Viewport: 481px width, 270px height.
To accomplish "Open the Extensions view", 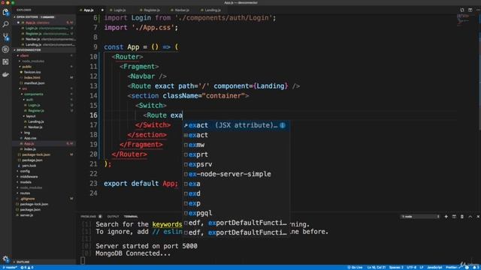I will 5,61.
